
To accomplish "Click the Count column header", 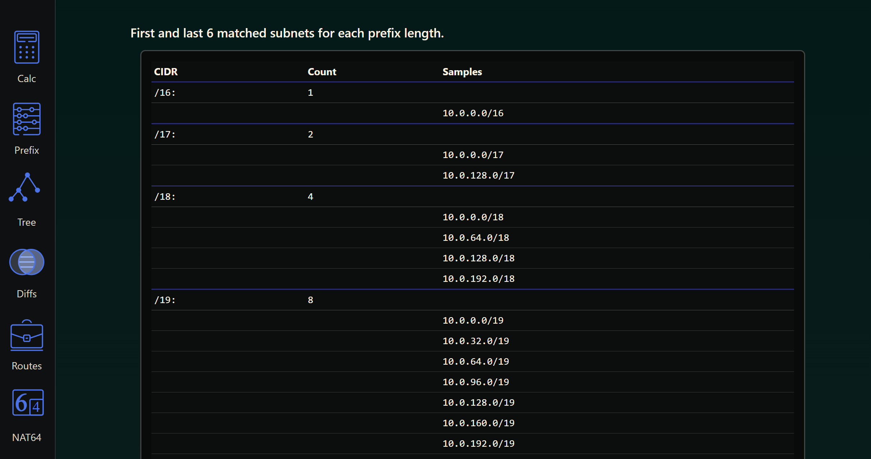I will (322, 72).
